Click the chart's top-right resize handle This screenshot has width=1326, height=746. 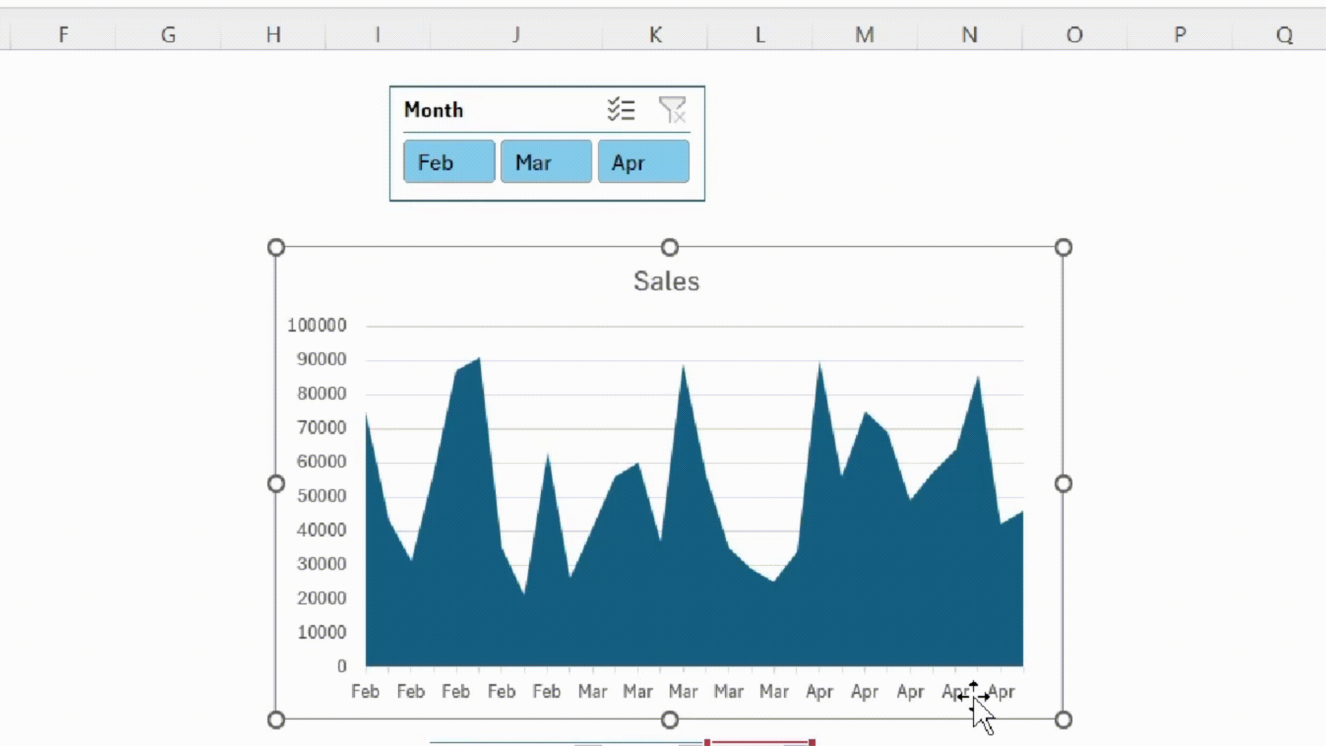coord(1063,248)
